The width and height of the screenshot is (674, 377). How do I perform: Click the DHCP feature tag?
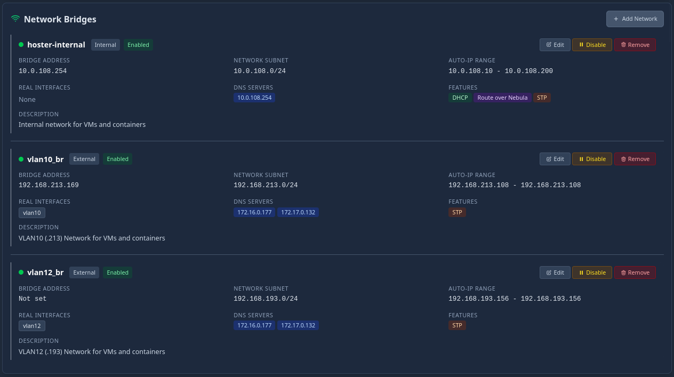coord(460,98)
